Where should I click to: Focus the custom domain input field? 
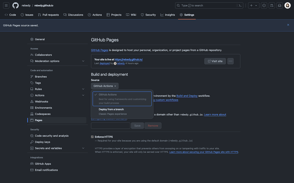point(111,126)
